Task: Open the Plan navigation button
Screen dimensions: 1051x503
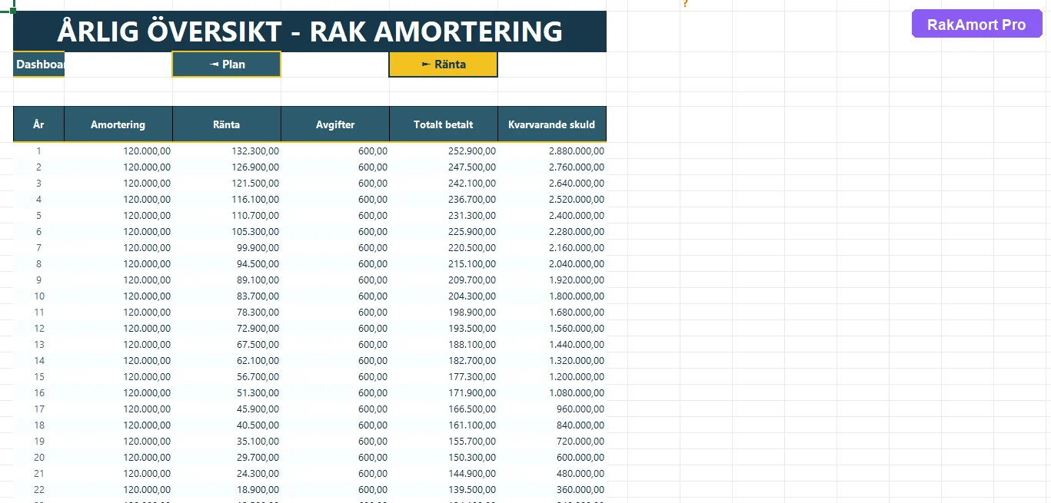Action: (227, 65)
